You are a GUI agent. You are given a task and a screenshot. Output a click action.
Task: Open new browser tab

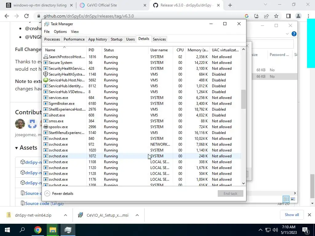tap(230, 6)
